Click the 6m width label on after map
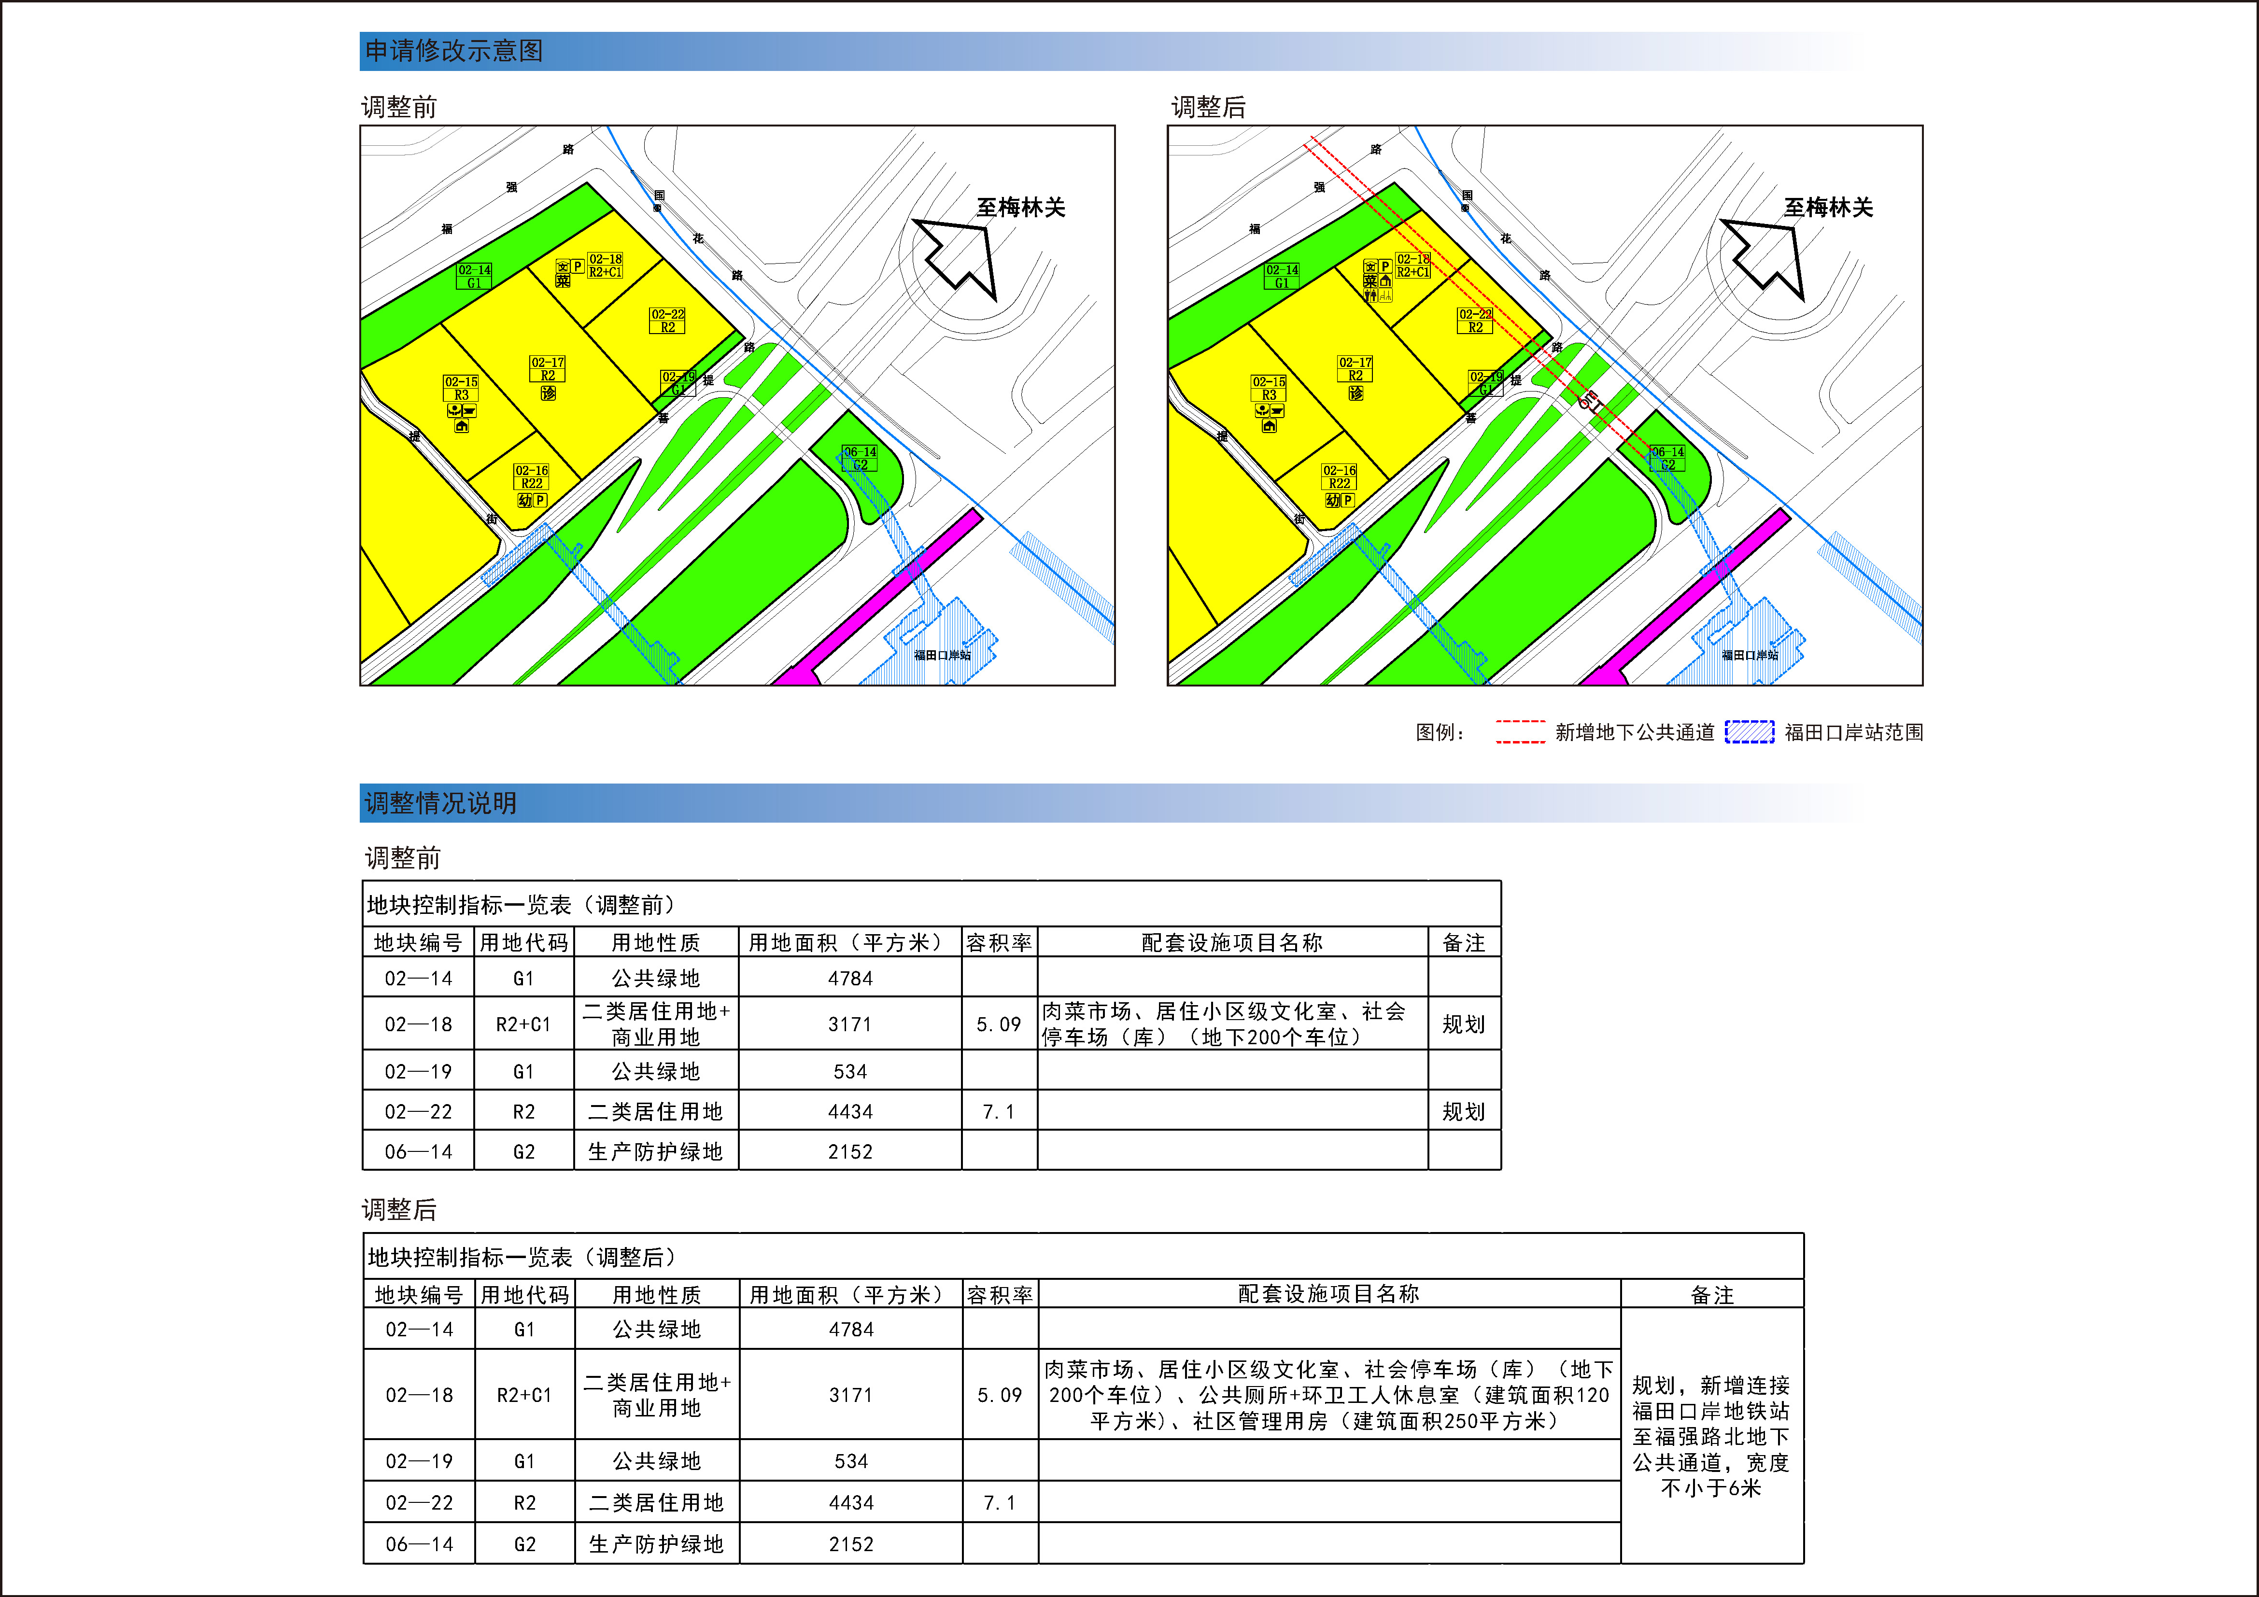Image resolution: width=2259 pixels, height=1597 pixels. click(1588, 401)
